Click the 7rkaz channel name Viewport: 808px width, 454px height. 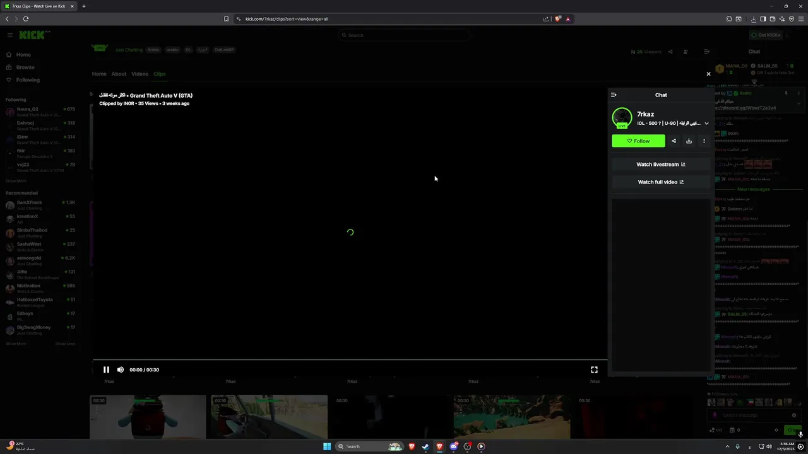click(x=645, y=114)
